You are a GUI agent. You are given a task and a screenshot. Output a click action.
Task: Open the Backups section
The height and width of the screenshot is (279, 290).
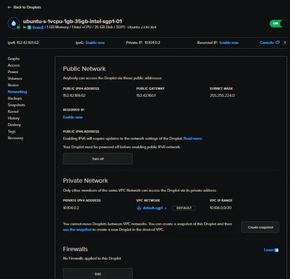coord(15,98)
